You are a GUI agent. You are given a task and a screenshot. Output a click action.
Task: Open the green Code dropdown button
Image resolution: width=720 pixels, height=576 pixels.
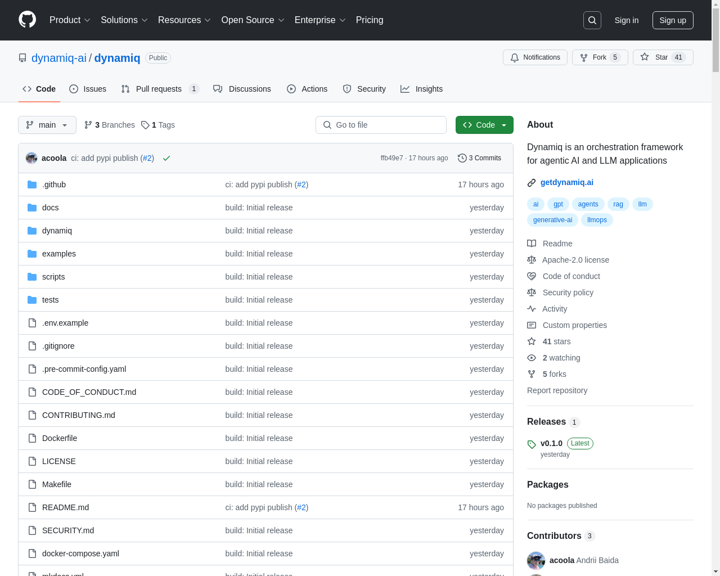tap(484, 125)
